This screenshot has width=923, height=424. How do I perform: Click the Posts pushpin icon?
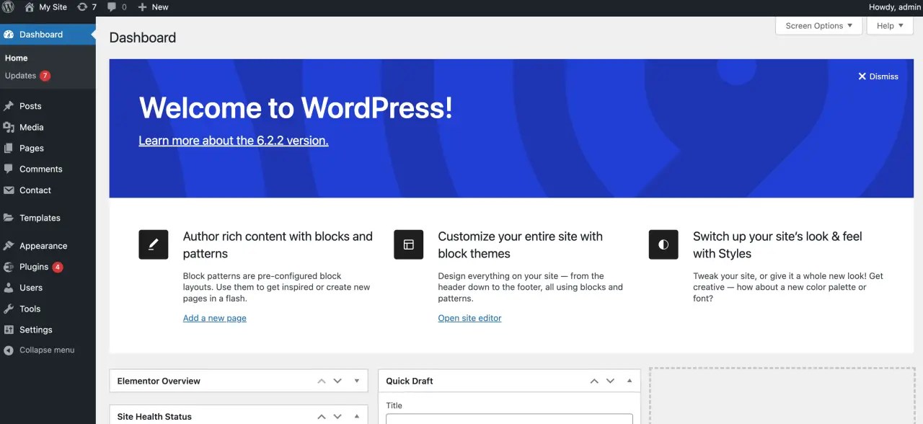(x=9, y=106)
